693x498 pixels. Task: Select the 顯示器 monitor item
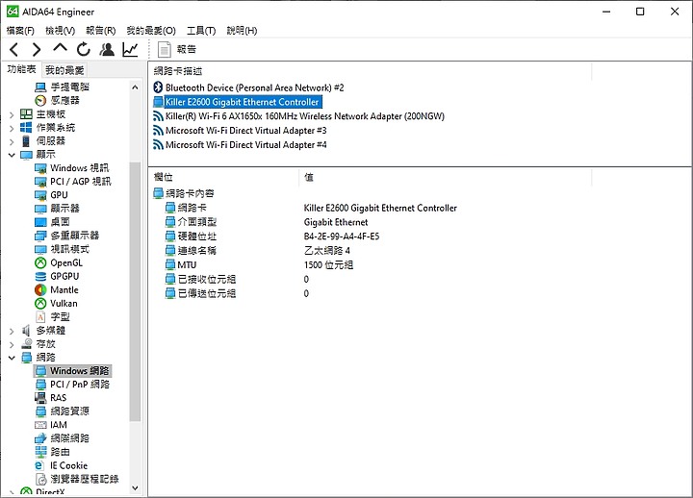click(58, 209)
